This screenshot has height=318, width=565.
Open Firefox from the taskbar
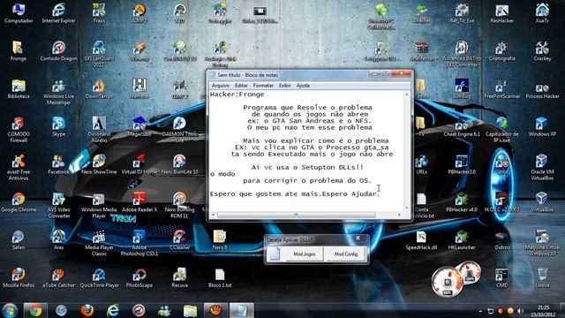click(x=87, y=310)
